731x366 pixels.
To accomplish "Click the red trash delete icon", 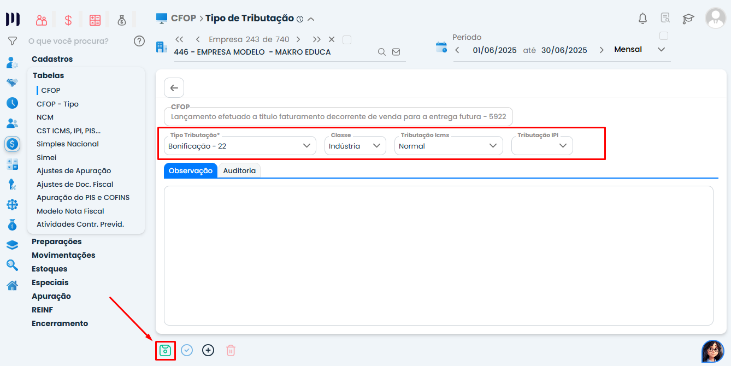I will pyautogui.click(x=231, y=350).
